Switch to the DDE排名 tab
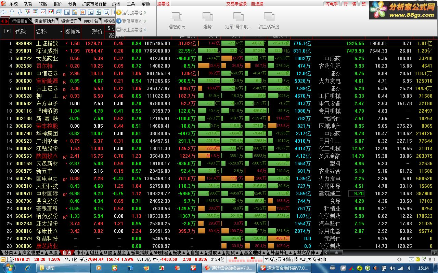This screenshot has height=273, width=438. click(91, 21)
